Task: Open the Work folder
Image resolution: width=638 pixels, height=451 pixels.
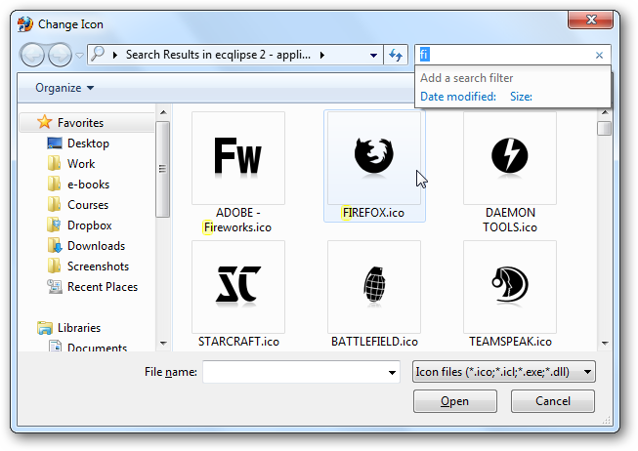Action: point(81,164)
